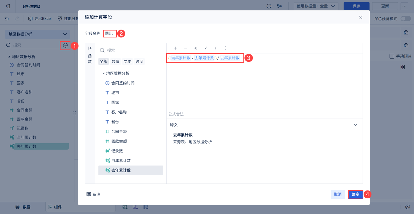This screenshot has width=414, height=214.
Task: Click the bottom-right collapse up-arrow icon
Action: click(408, 207)
